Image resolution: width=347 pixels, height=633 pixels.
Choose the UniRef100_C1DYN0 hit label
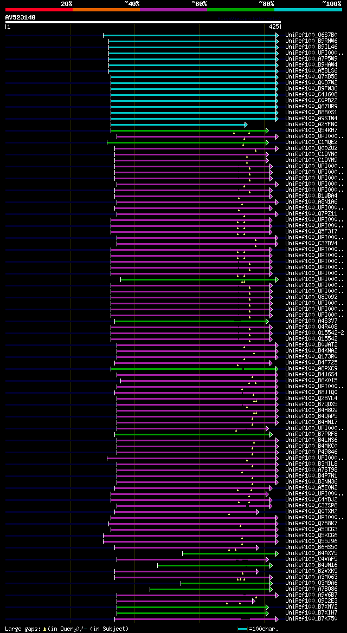pos(311,154)
